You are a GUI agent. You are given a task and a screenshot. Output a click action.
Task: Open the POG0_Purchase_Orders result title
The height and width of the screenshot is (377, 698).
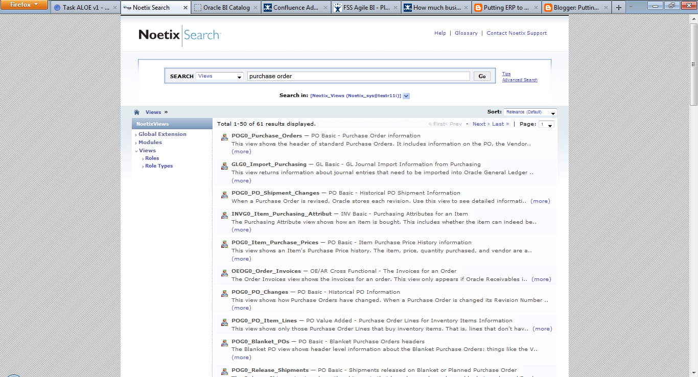pyautogui.click(x=267, y=136)
